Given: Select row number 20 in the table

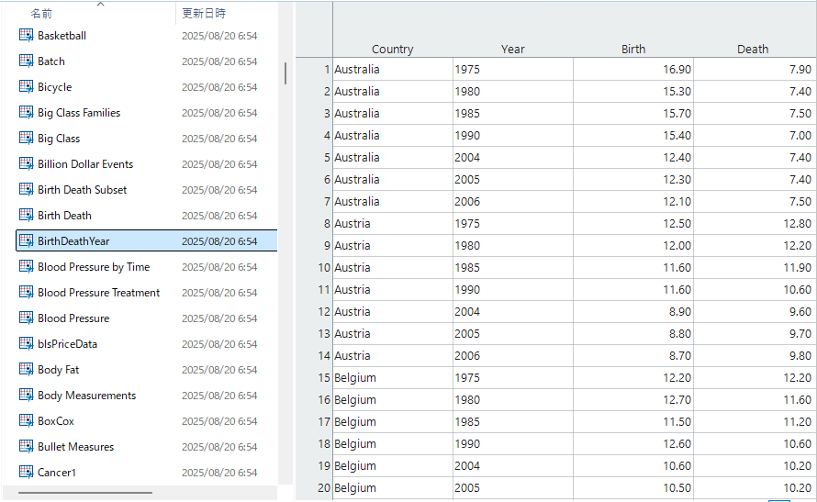Looking at the screenshot, I should (x=324, y=488).
